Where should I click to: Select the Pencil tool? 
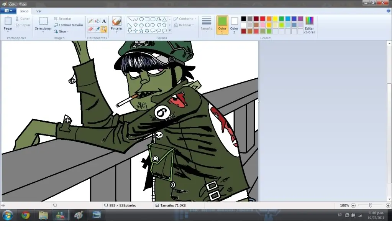coord(90,21)
